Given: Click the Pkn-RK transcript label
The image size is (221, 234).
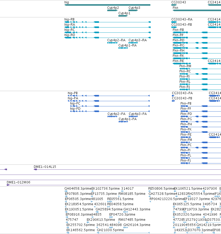Looking at the screenshot, I should (x=178, y=56).
